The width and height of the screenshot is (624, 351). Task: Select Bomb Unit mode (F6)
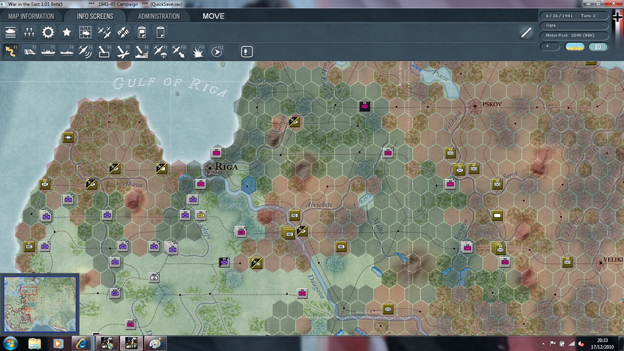click(104, 52)
